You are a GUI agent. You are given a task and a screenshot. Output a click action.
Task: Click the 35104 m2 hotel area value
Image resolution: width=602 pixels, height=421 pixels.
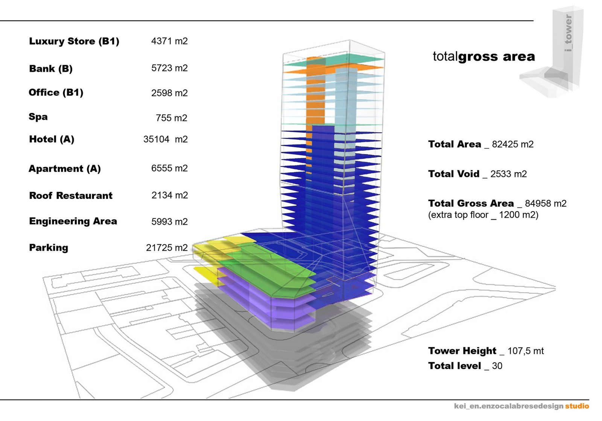pyautogui.click(x=165, y=139)
